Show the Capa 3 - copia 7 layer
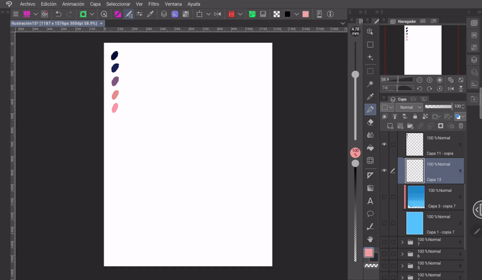Image resolution: width=482 pixels, height=280 pixels. click(384, 197)
